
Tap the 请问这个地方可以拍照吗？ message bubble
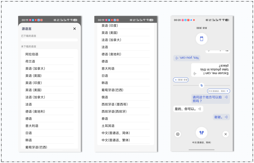click(210, 99)
